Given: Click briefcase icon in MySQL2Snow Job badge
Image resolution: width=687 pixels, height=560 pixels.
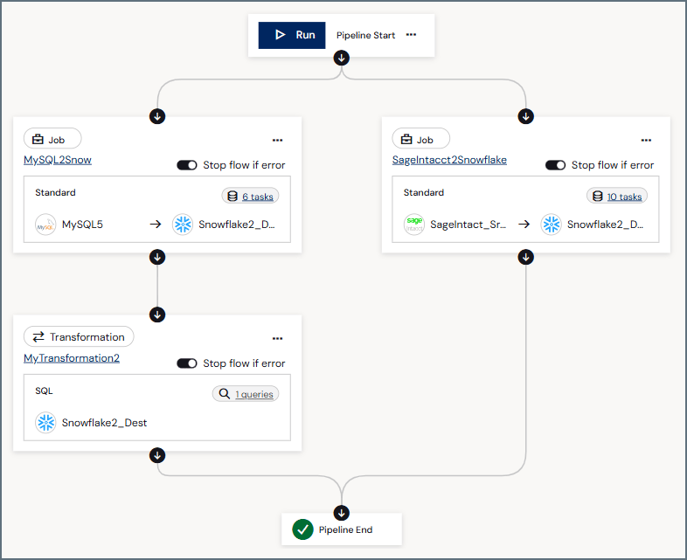Looking at the screenshot, I should click(x=38, y=139).
